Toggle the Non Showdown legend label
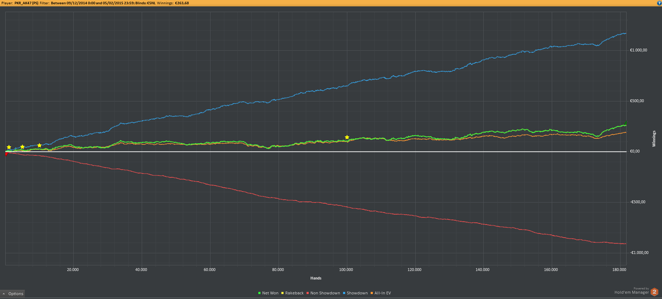662x299 pixels. (x=325, y=293)
